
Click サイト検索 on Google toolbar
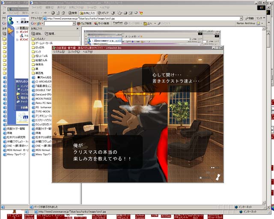coord(101,24)
